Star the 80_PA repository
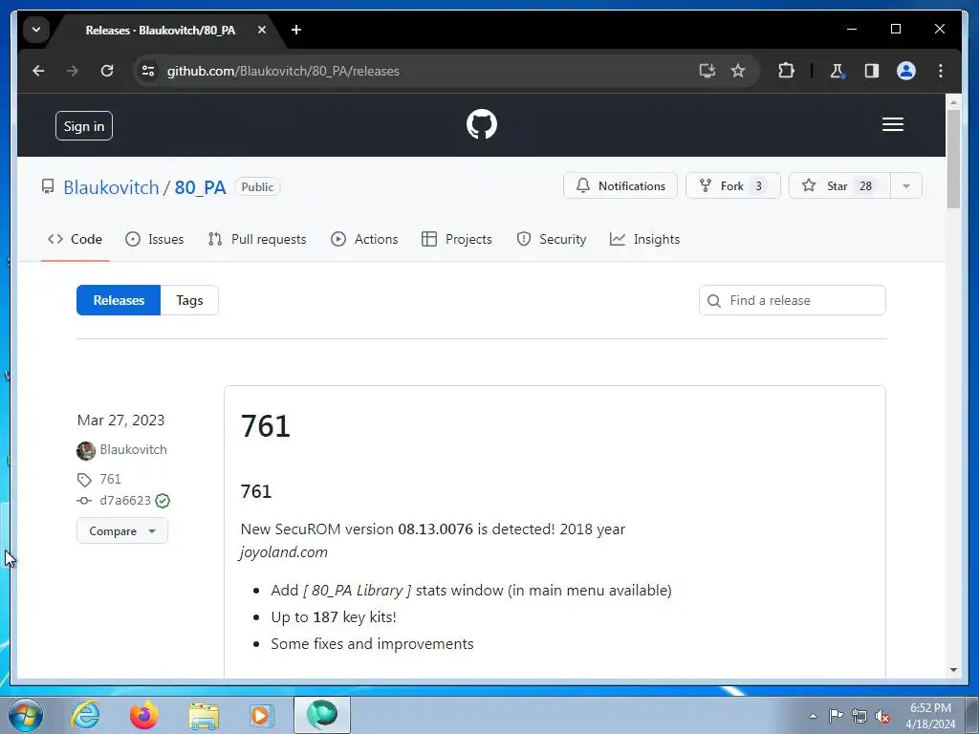Screen dimensions: 979x734 [x=839, y=186]
